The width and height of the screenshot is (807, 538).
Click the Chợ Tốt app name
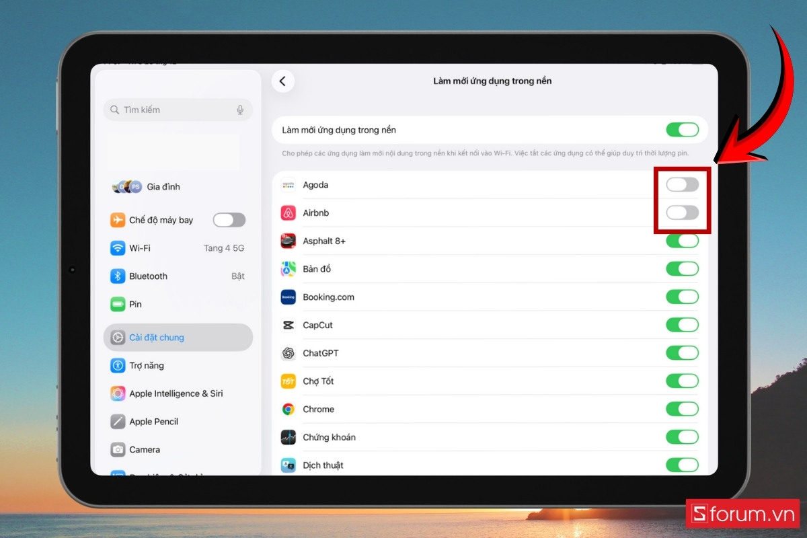pos(318,381)
